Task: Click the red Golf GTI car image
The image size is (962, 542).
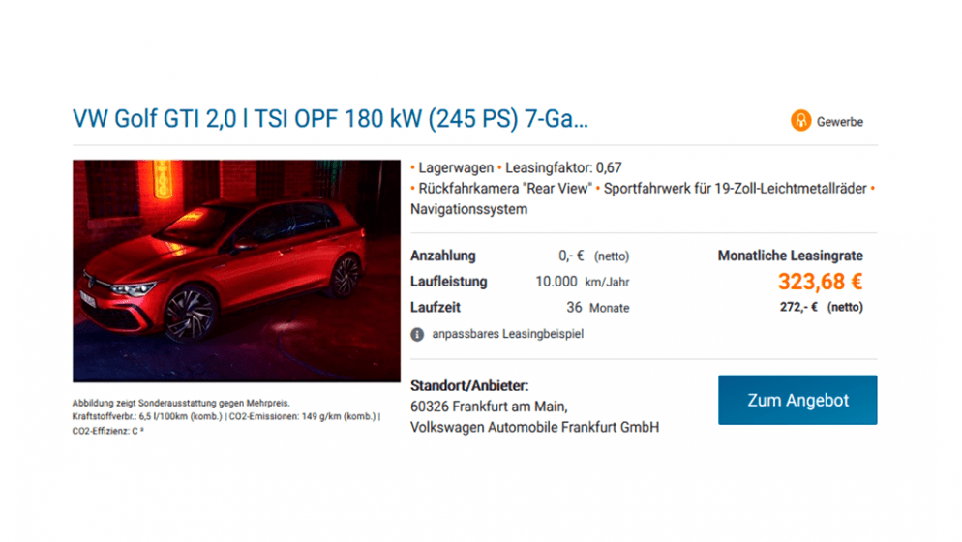Action: (x=236, y=271)
